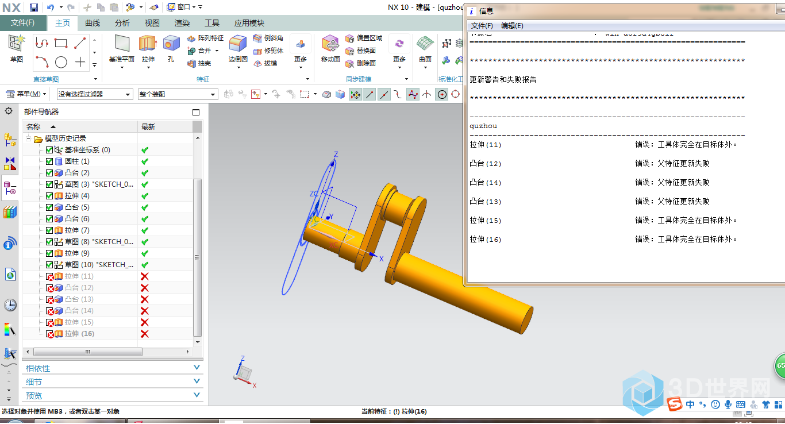Open the 菜单(M) dropdown
The width and height of the screenshot is (785, 424).
26,94
